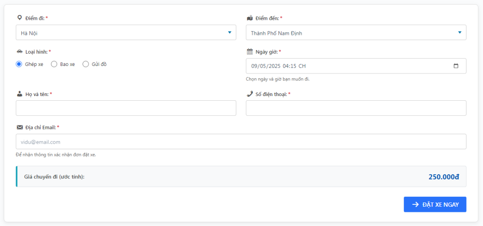Focus the vidu@email.com email field

[241, 141]
